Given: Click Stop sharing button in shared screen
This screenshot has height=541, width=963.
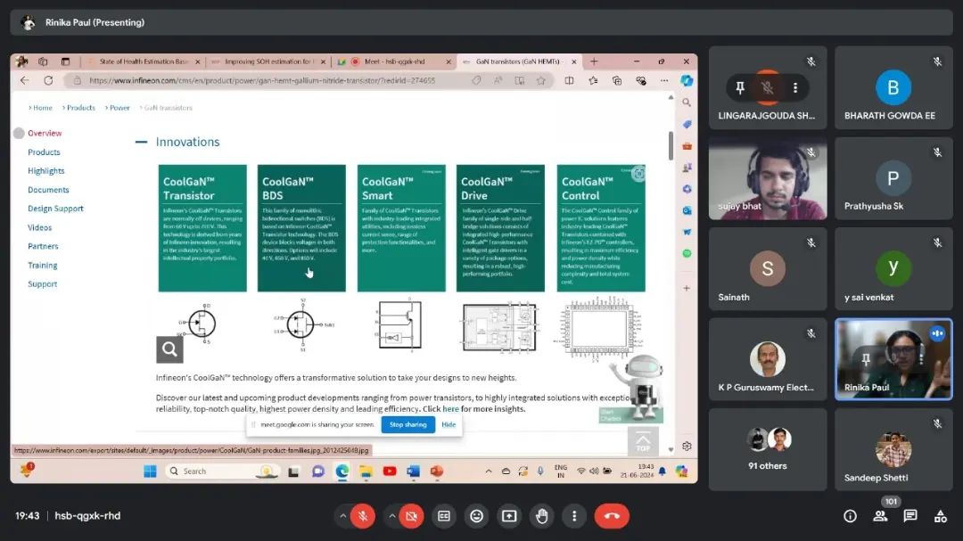Looking at the screenshot, I should 407,424.
